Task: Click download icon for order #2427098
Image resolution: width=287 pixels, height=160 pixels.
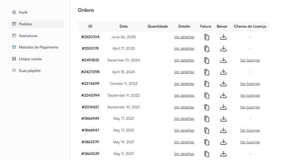Action: (223, 72)
